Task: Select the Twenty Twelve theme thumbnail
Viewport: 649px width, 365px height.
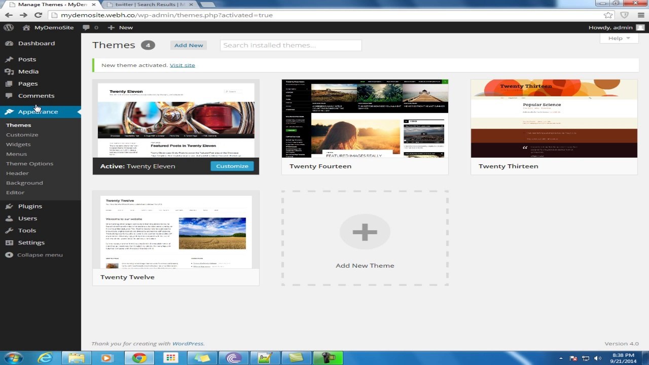Action: pyautogui.click(x=176, y=230)
